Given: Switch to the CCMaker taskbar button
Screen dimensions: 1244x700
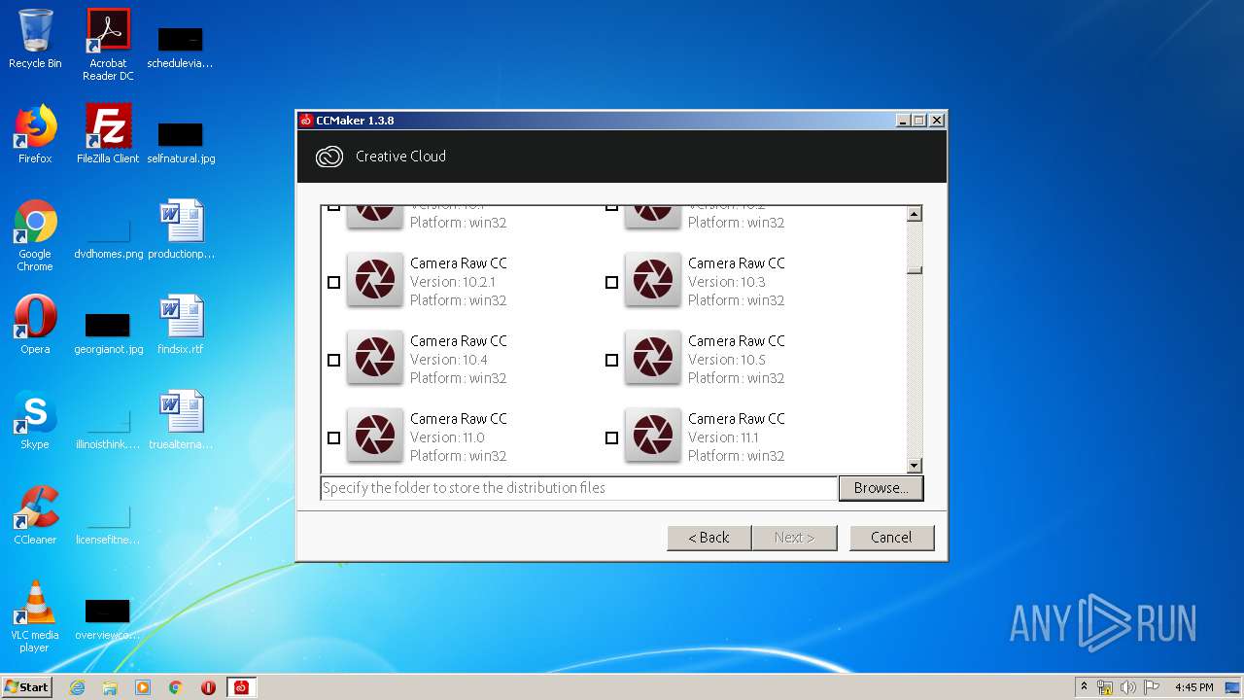Looking at the screenshot, I should [241, 687].
